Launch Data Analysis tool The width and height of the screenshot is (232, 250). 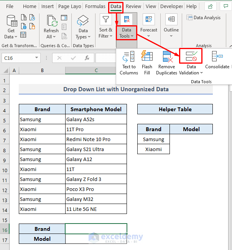coord(204,18)
